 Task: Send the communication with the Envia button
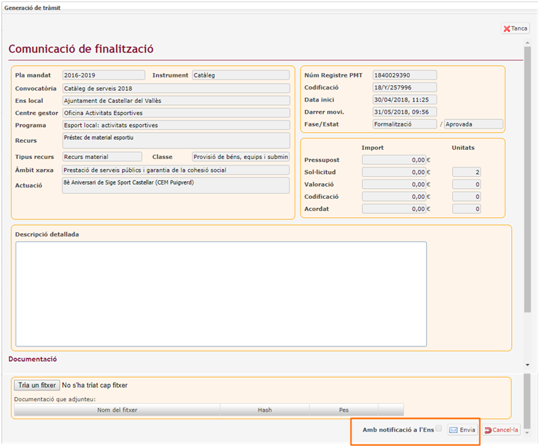tap(462, 430)
